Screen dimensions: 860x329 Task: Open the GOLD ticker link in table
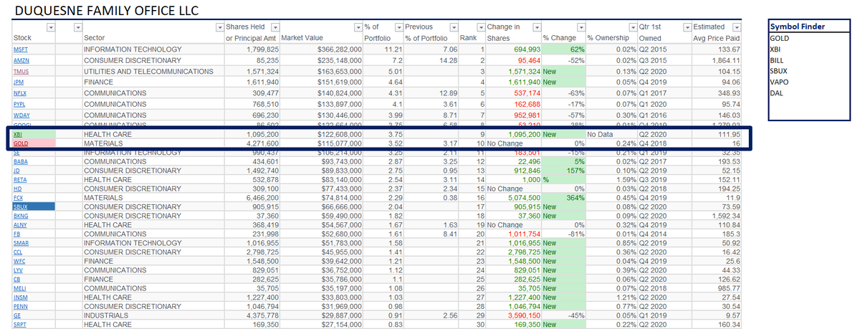tap(20, 143)
